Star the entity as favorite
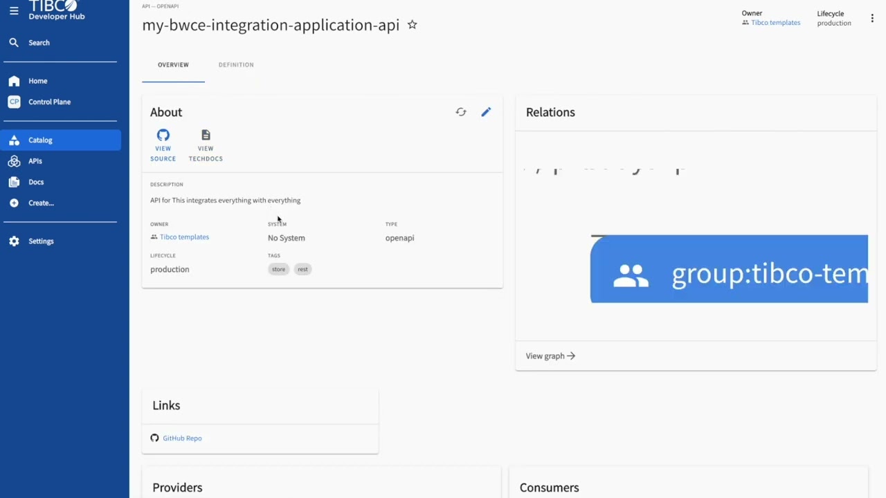This screenshot has width=886, height=498. pos(413,25)
